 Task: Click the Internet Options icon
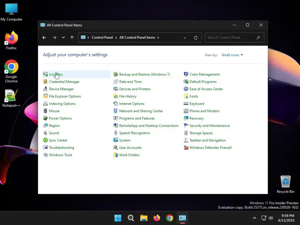coord(116,103)
